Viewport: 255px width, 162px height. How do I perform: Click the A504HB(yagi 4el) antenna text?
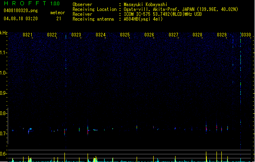coord(143,19)
